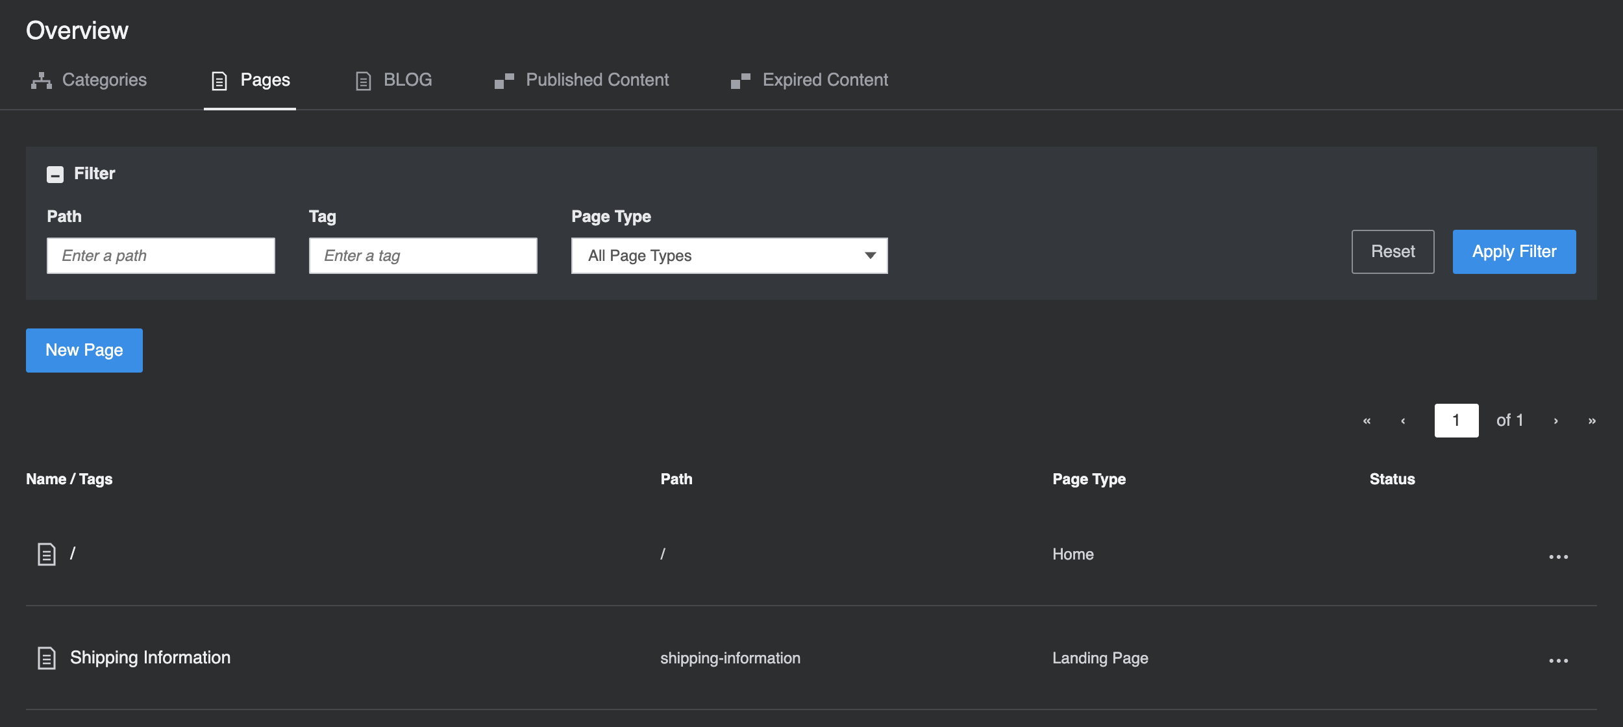
Task: Jump to last page of results
Action: [1592, 421]
